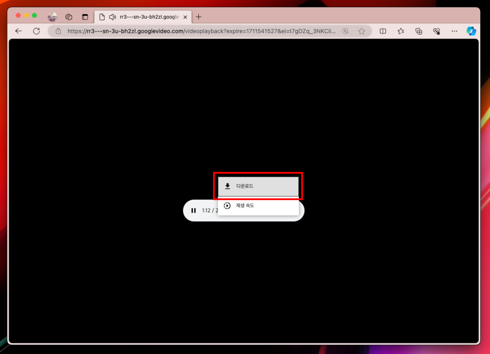This screenshot has width=490, height=354.
Task: Open split screen from the toolbar
Action: click(x=383, y=31)
